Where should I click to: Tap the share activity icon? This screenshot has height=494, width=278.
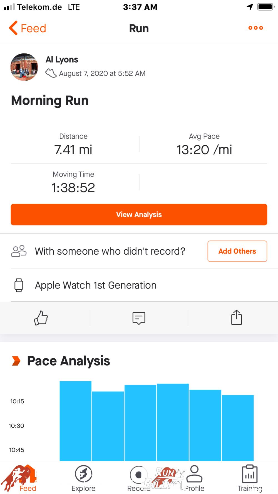tap(236, 317)
